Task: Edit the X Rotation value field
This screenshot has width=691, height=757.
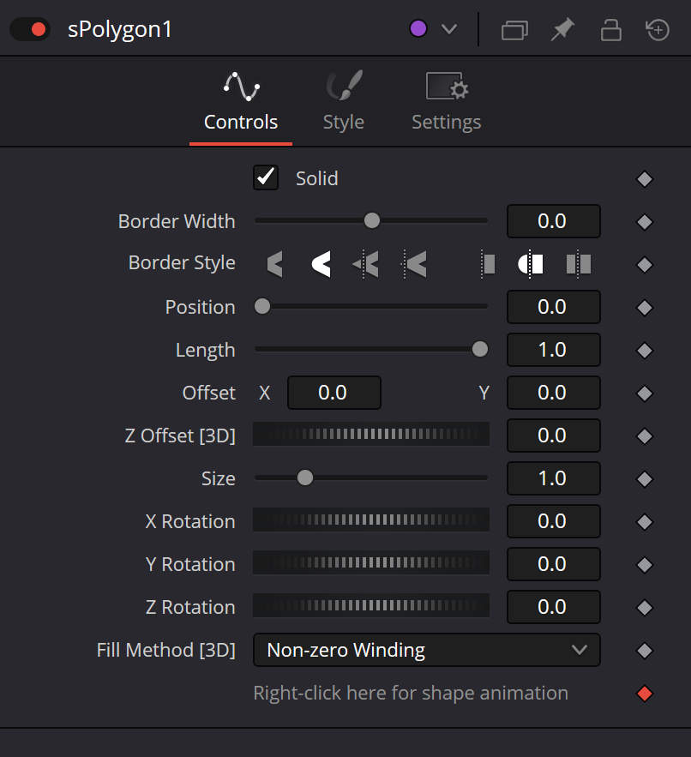Action: [553, 521]
